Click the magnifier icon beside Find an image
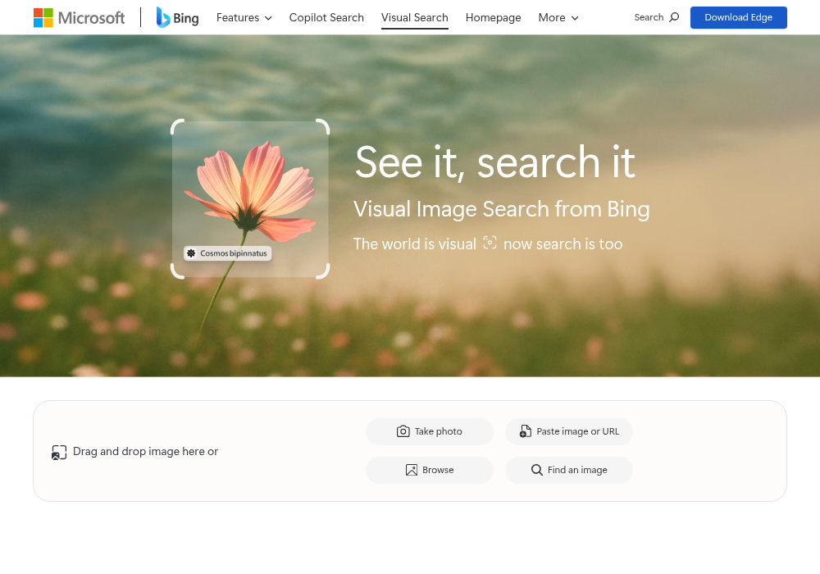The image size is (820, 574). coord(536,470)
